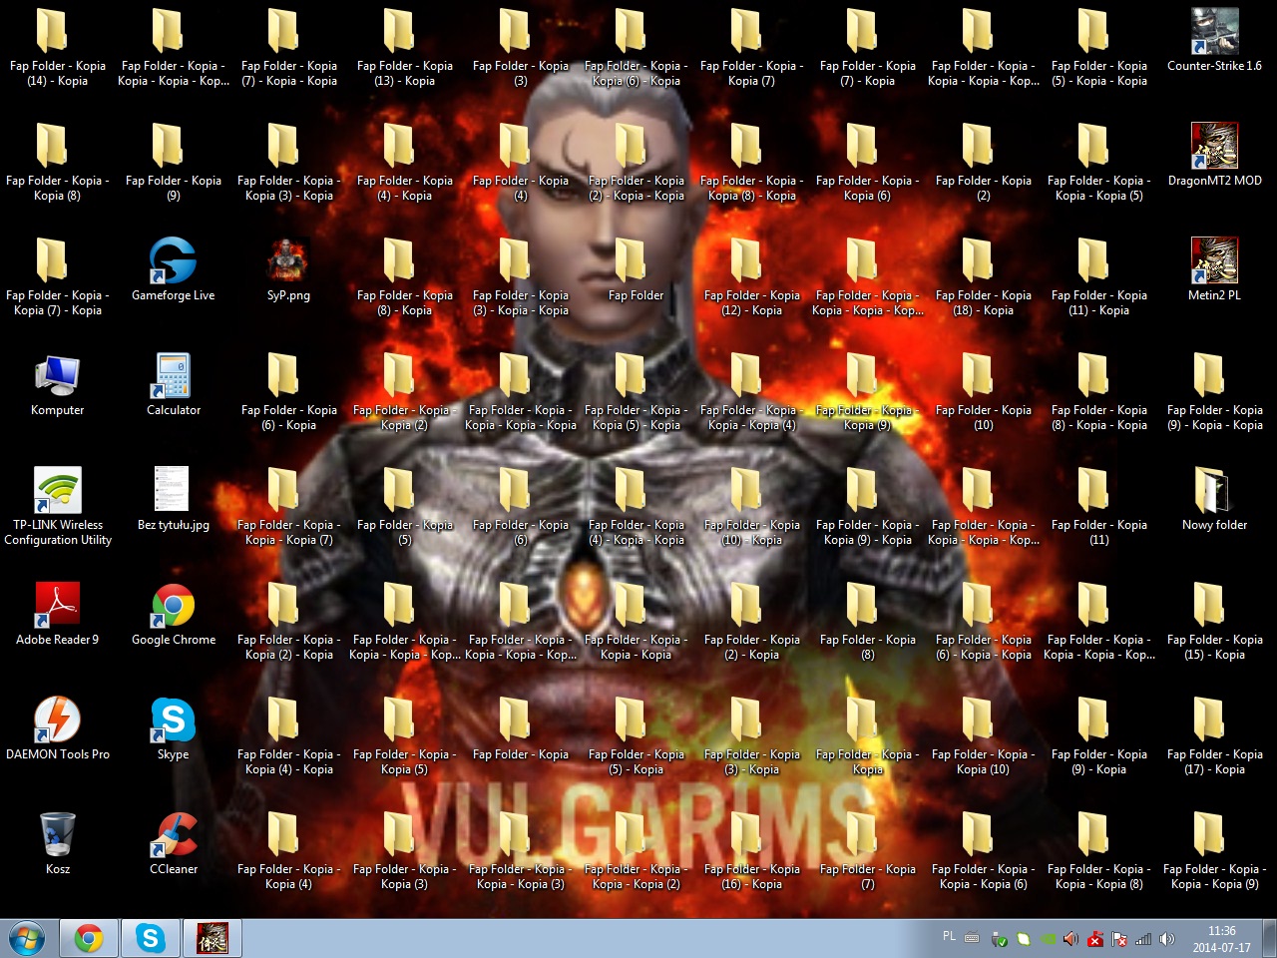
Task: Open the on-screen keyboard tray icon
Action: [x=972, y=938]
